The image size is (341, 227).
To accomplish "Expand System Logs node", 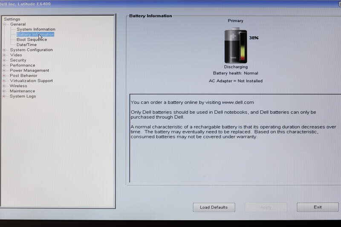I will pyautogui.click(x=4, y=96).
